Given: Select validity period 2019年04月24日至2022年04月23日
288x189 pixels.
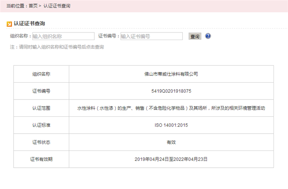Looking at the screenshot, I should coord(171,159).
